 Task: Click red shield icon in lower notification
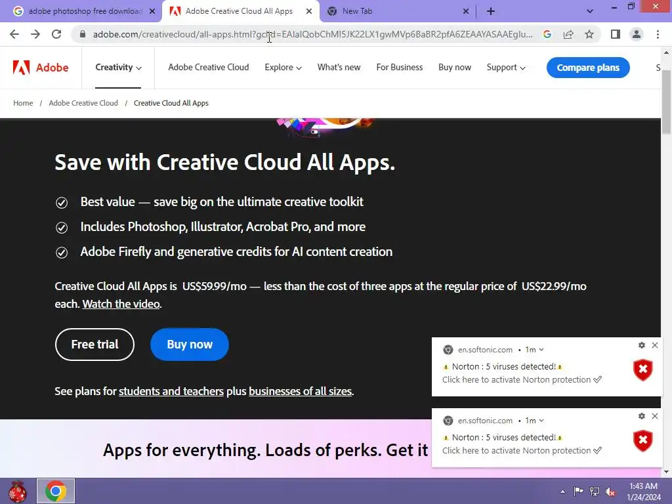coord(643,441)
